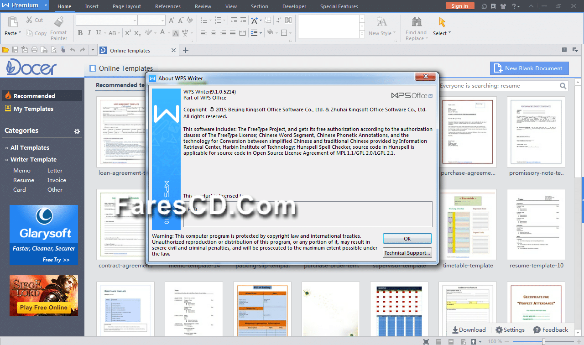Screen dimensions: 584x345
Task: Toggle Superscript formatting
Action: point(127,33)
